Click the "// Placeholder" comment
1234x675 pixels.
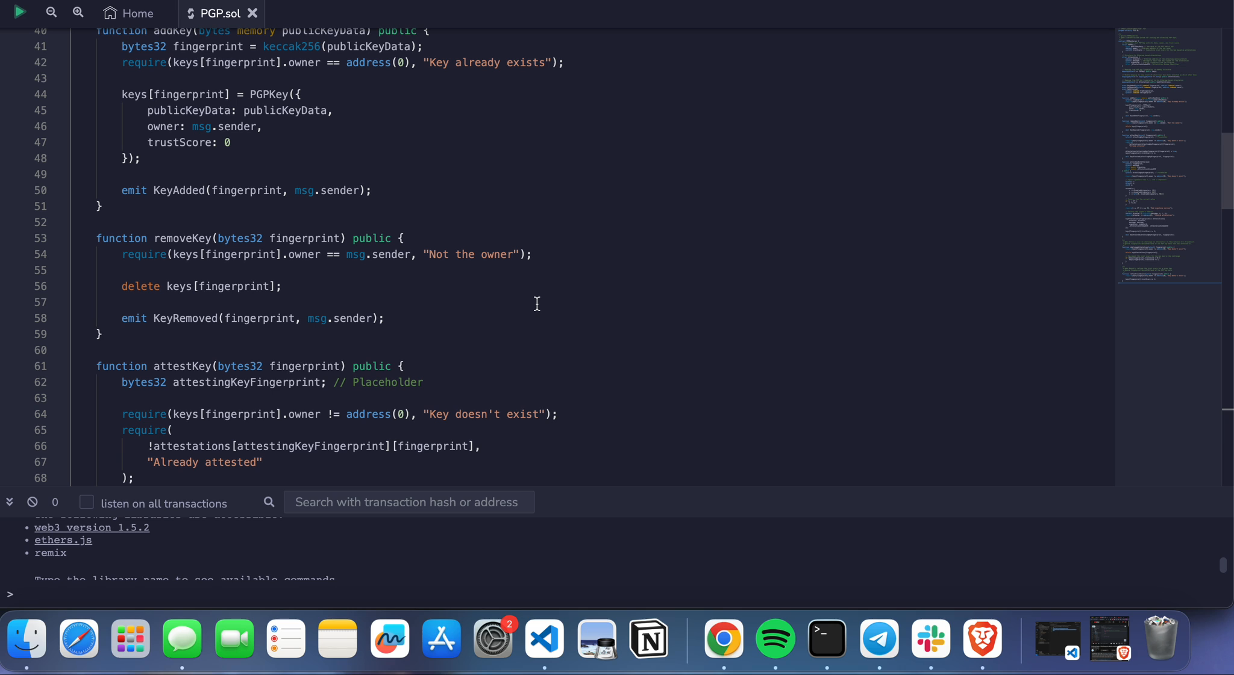click(378, 382)
